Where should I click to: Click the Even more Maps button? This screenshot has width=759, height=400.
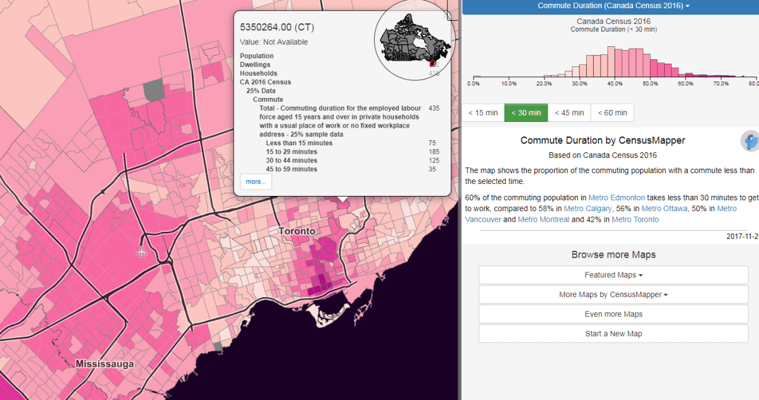(x=613, y=314)
